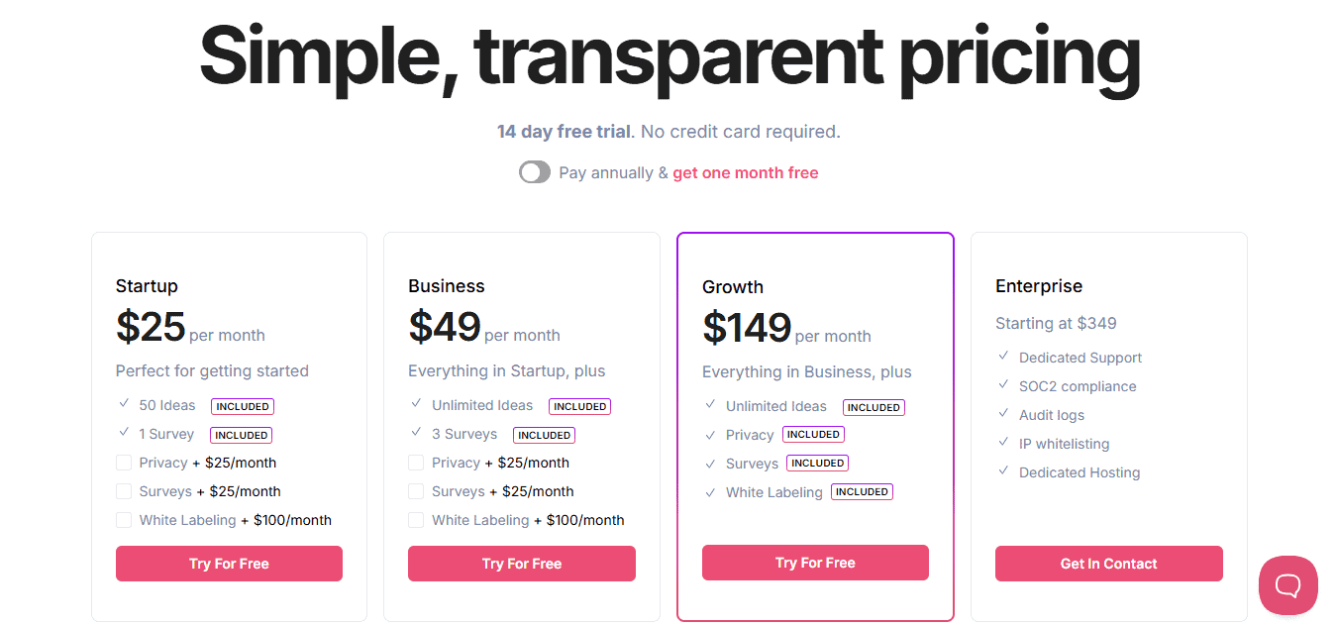The width and height of the screenshot is (1337, 625).
Task: Toggle the Pay annually switch
Action: (x=535, y=172)
